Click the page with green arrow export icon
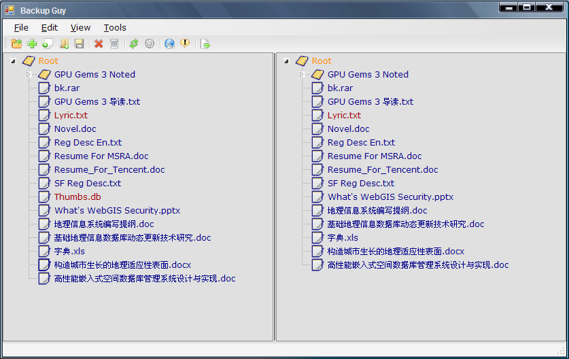 (x=205, y=44)
